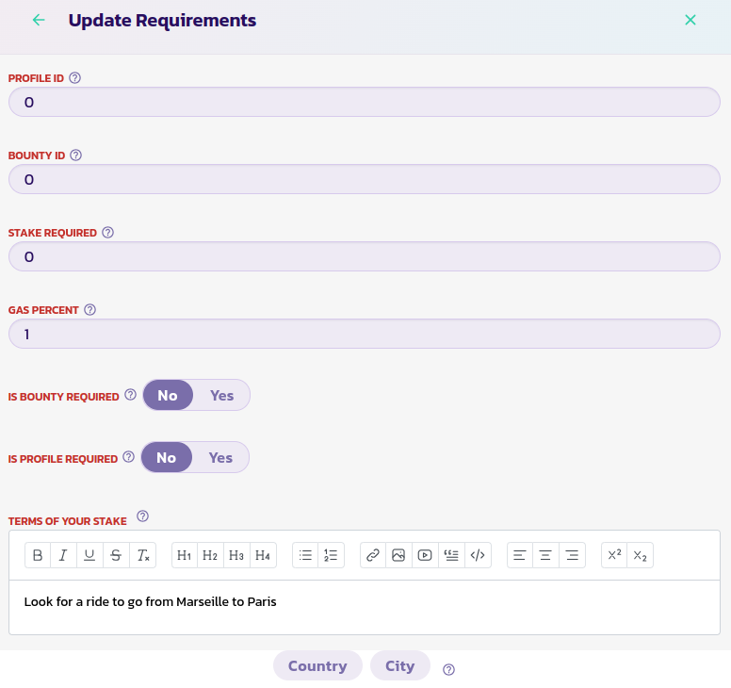
Task: Open the City tag button
Action: pyautogui.click(x=399, y=666)
